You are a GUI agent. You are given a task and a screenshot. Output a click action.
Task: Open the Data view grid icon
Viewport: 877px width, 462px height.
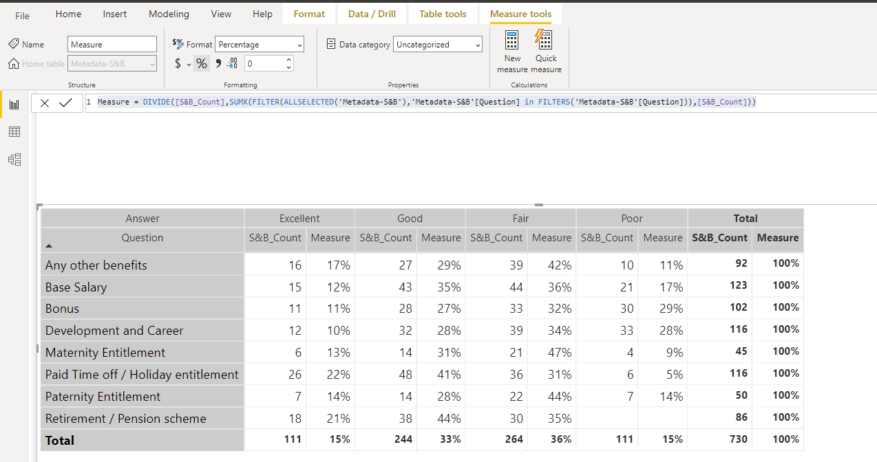pos(14,132)
